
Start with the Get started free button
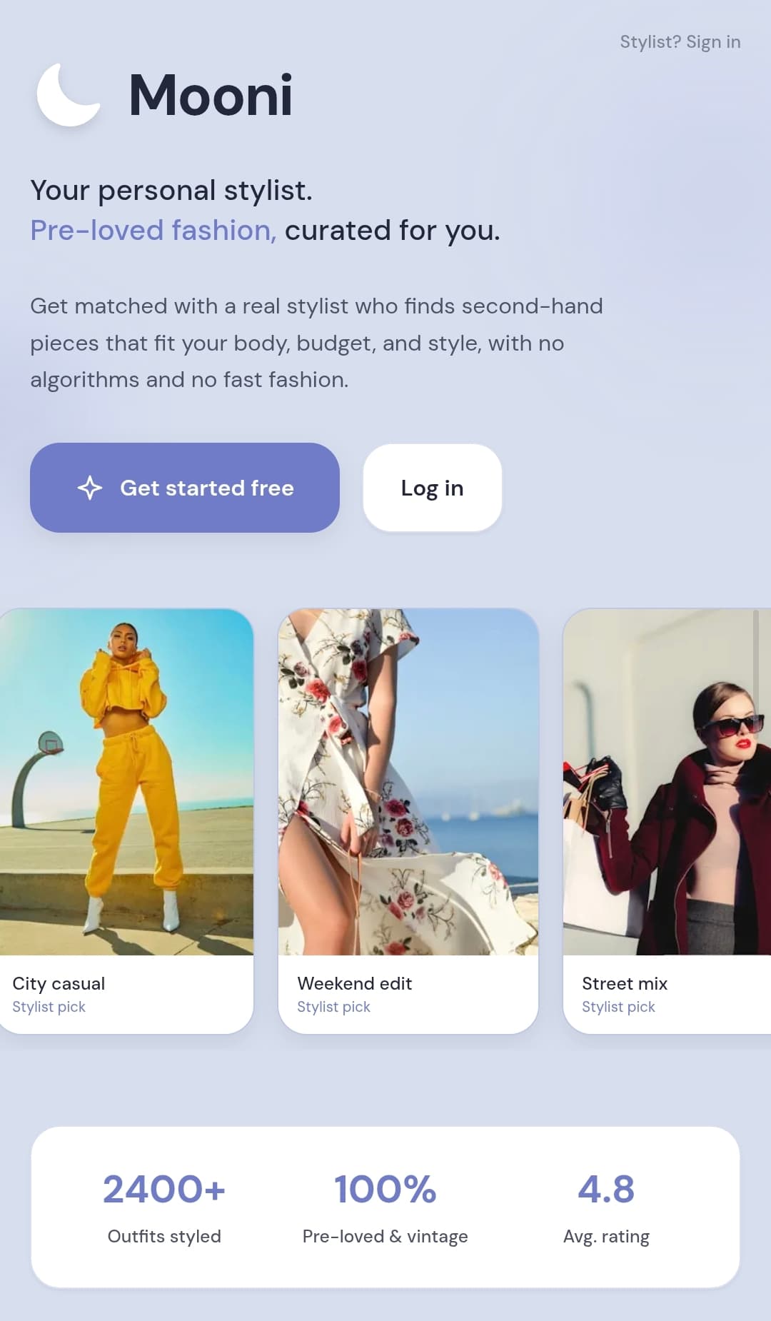click(185, 488)
